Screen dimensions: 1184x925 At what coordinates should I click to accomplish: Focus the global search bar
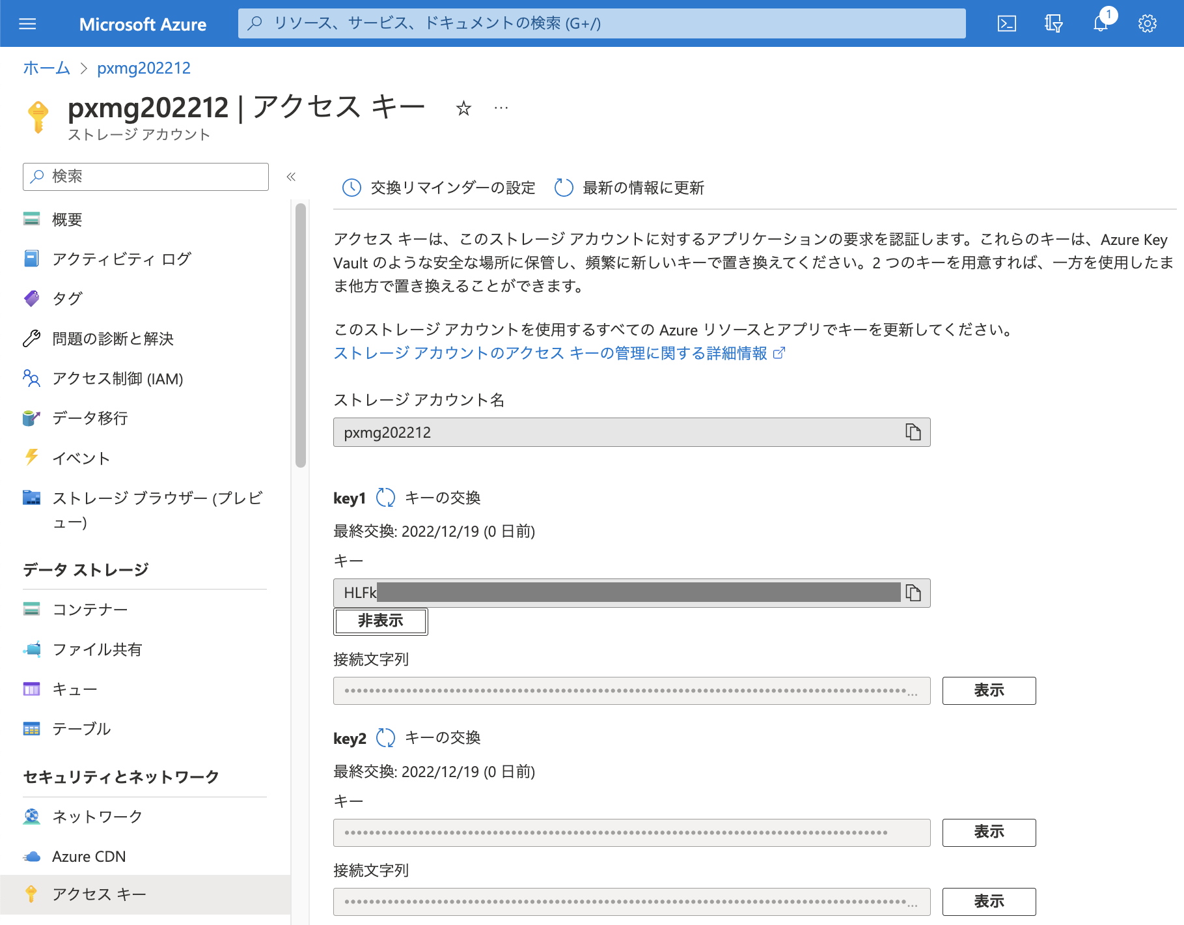point(601,23)
